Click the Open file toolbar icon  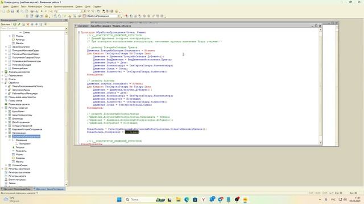[x=8, y=11]
